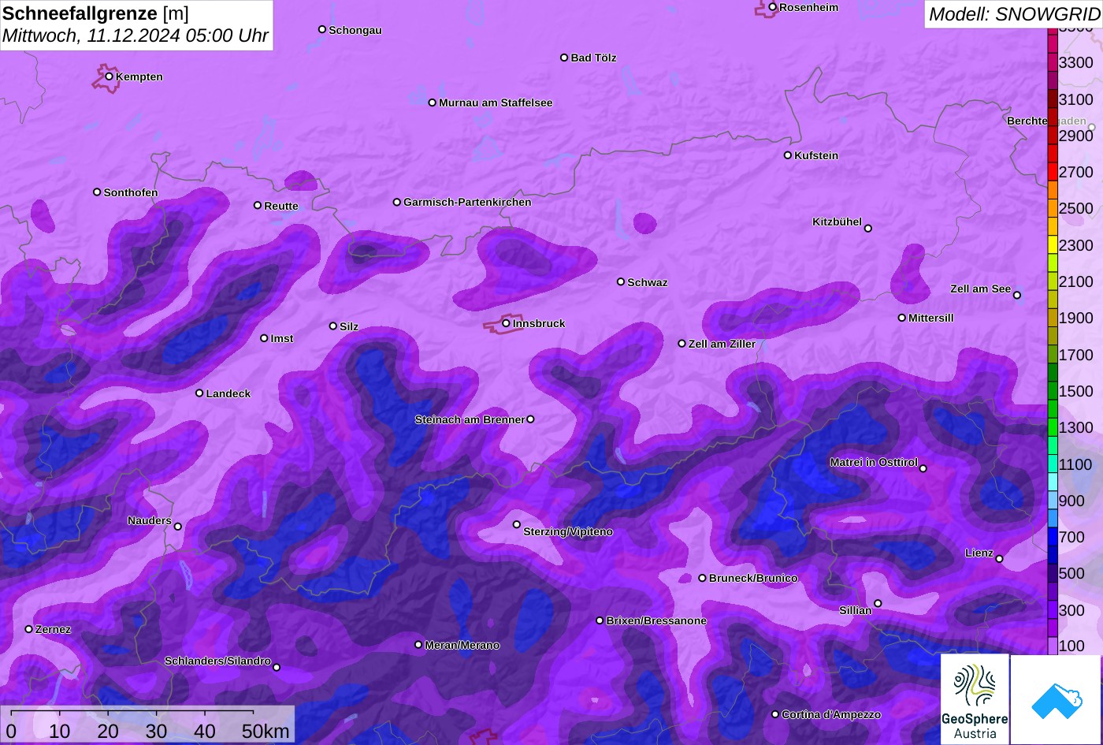
Task: Click the Zernez marker circle
Action: pyautogui.click(x=29, y=629)
